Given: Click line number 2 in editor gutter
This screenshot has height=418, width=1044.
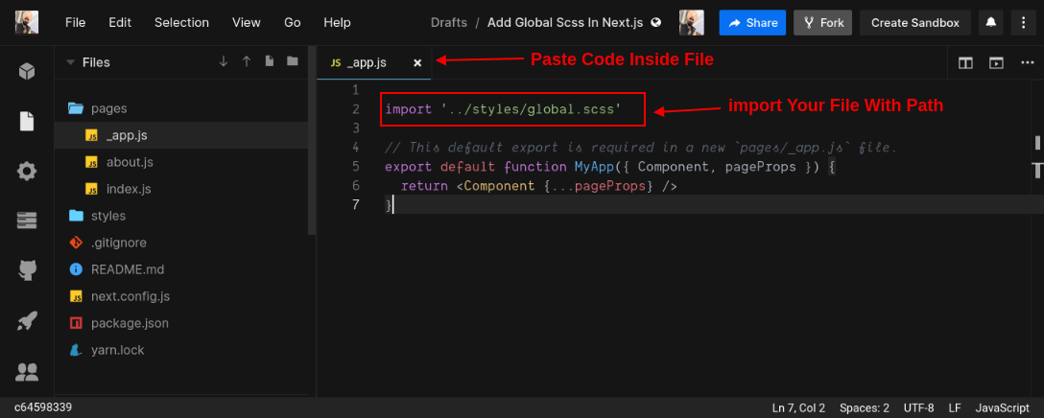Looking at the screenshot, I should coord(356,108).
